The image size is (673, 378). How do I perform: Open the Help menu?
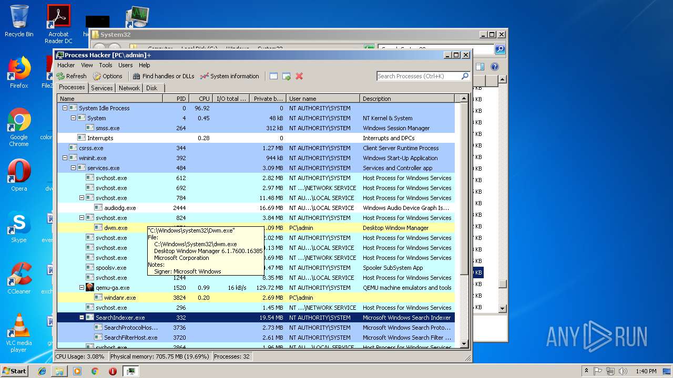[x=145, y=65]
